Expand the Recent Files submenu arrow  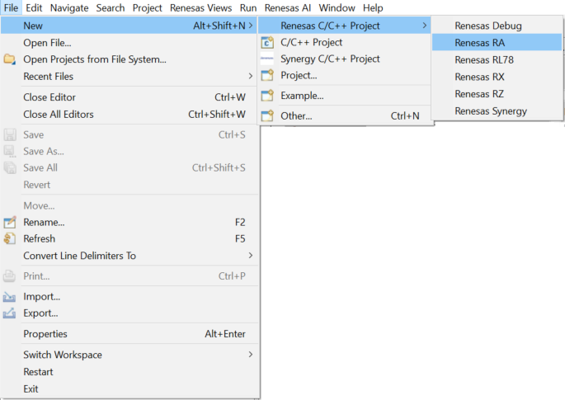[x=251, y=76]
